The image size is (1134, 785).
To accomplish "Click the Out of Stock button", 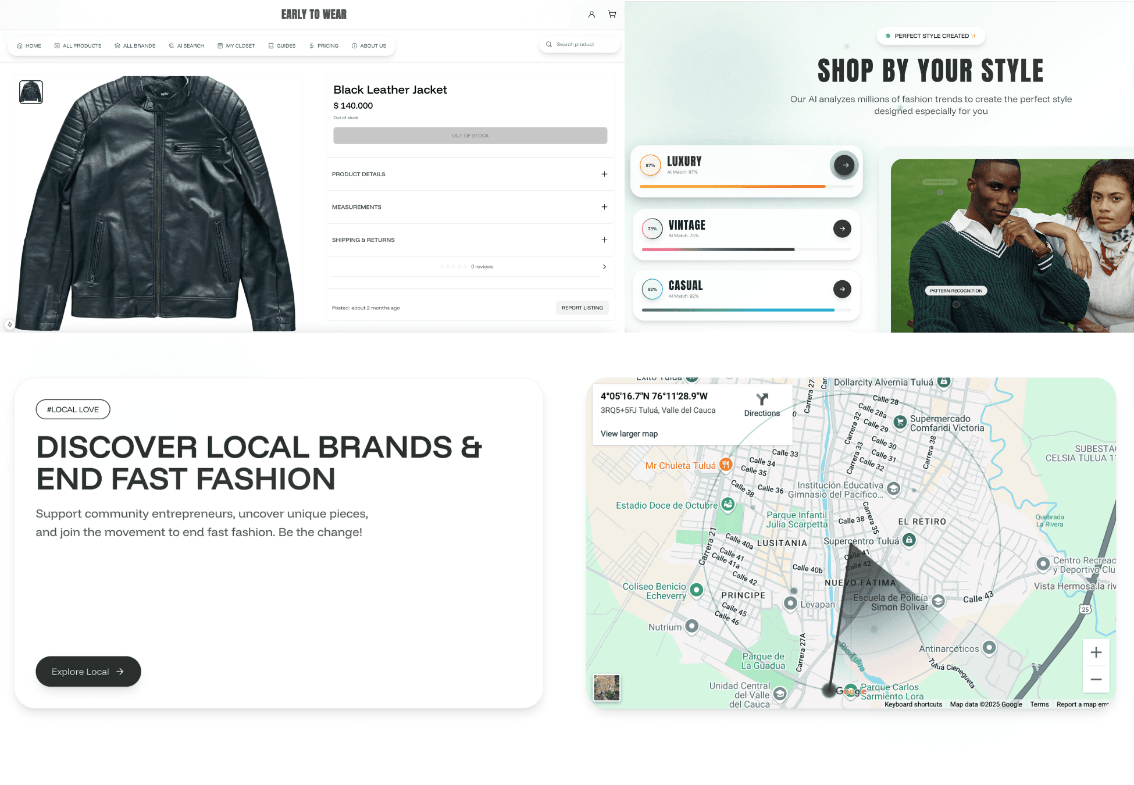I will 470,135.
